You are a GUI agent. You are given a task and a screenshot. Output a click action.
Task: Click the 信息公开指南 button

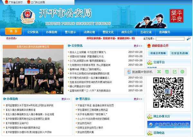[158, 53]
